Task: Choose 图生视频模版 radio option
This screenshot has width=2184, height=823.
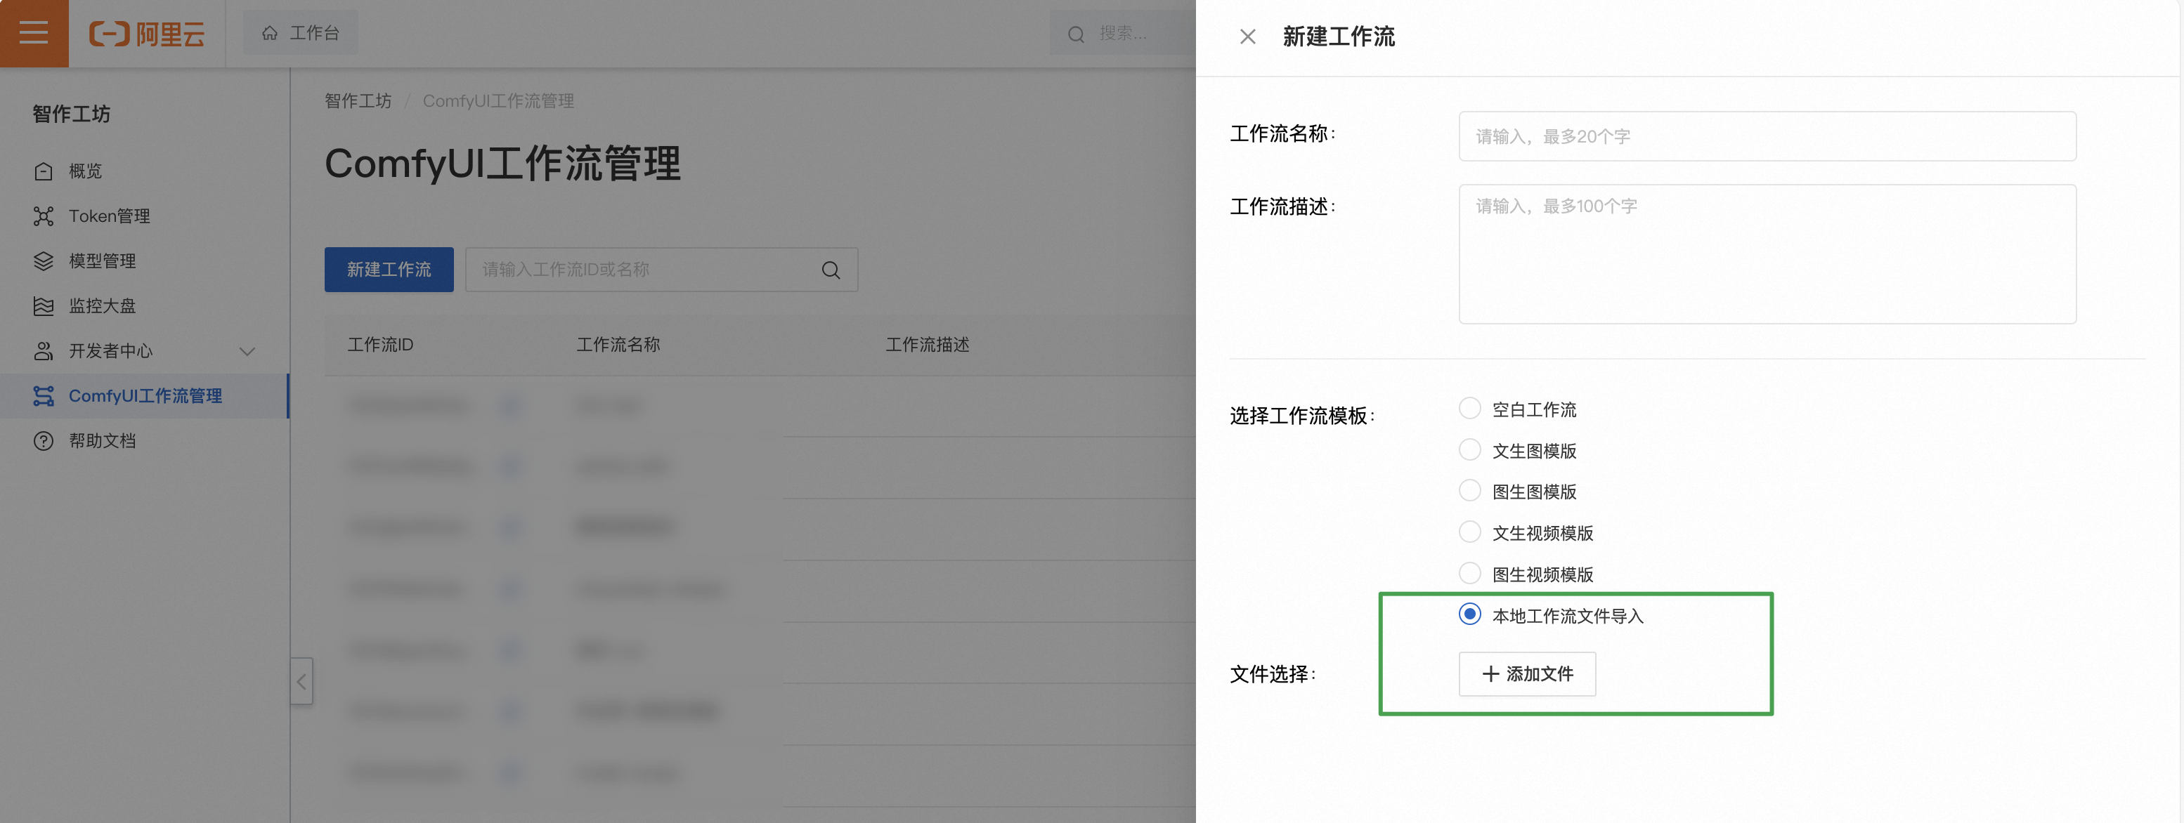Action: (x=1469, y=573)
